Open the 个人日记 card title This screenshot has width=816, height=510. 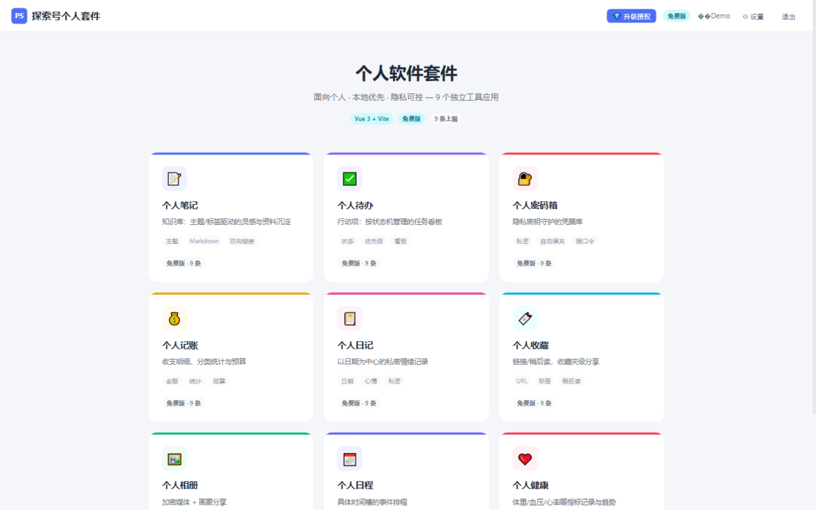pos(355,345)
